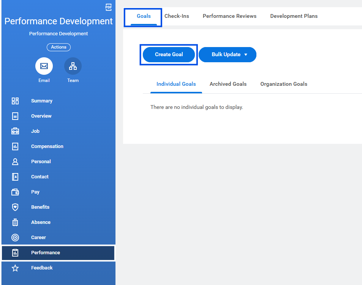Switch to the Check-Ins tab

pos(177,16)
